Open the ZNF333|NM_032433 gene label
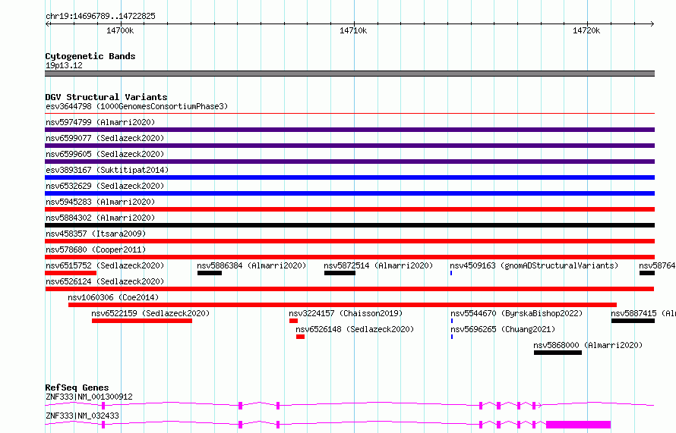The height and width of the screenshot is (433, 676). click(82, 416)
